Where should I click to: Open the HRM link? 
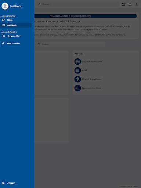[x=84, y=70]
